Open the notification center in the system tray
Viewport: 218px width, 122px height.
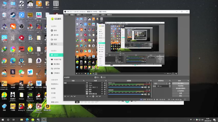coord(214,120)
